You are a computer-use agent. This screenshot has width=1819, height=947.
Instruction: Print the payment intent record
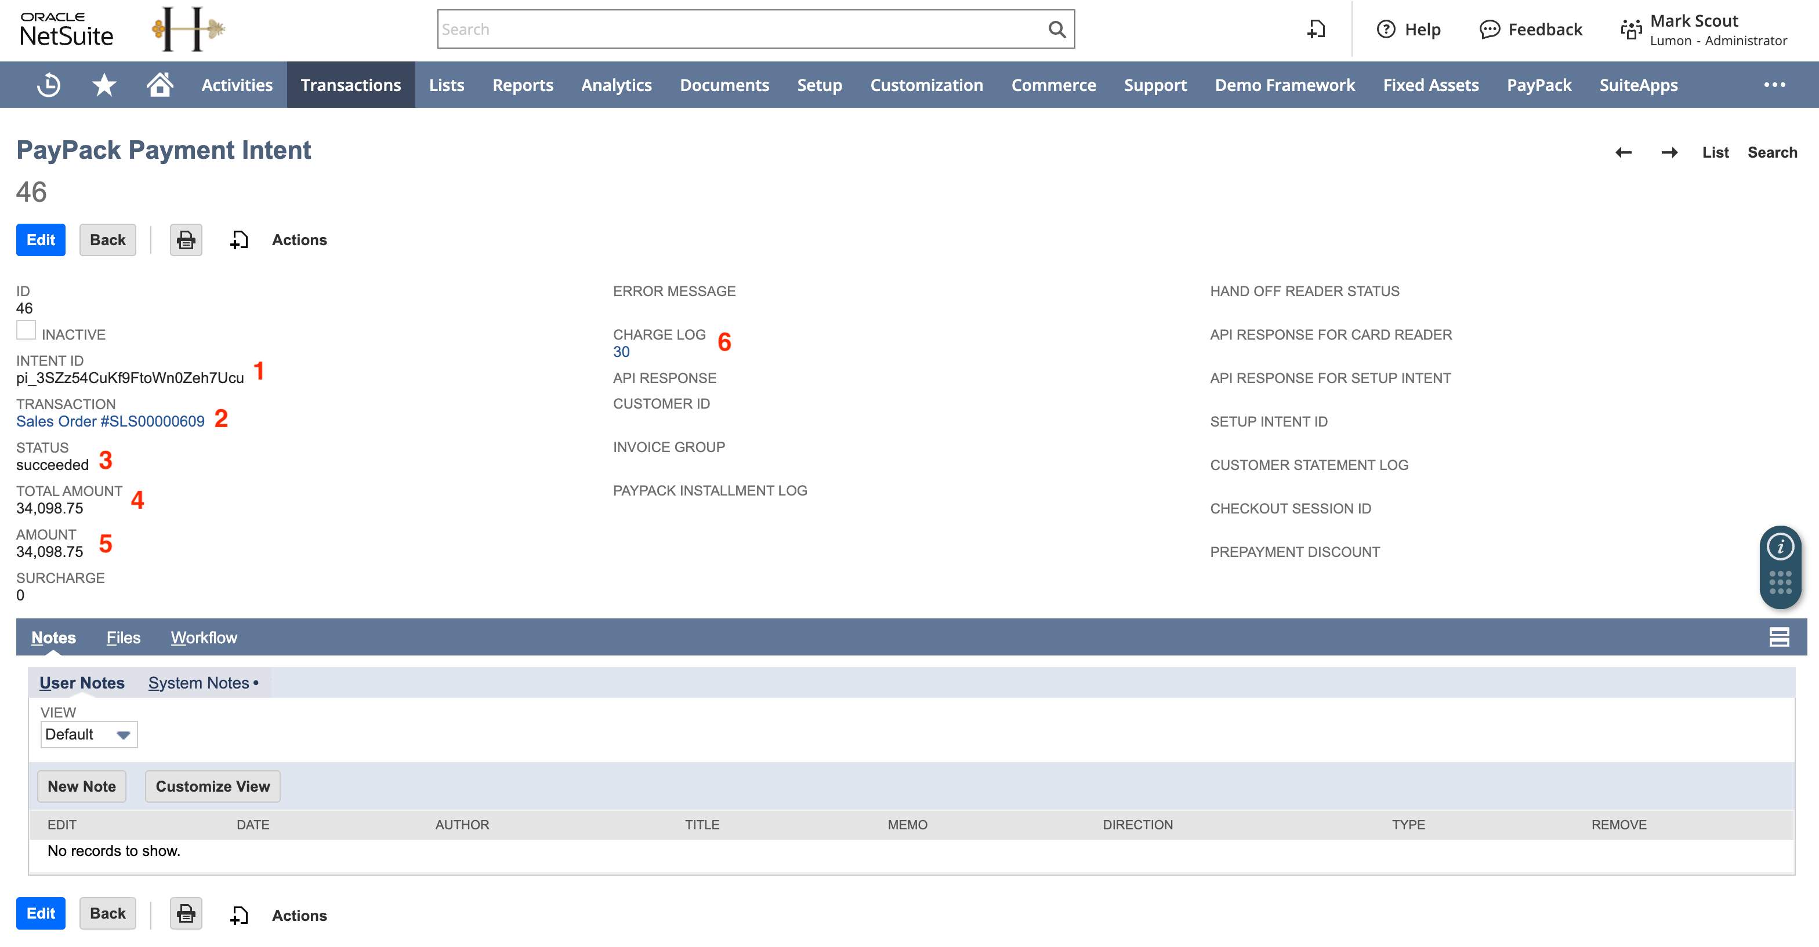186,240
